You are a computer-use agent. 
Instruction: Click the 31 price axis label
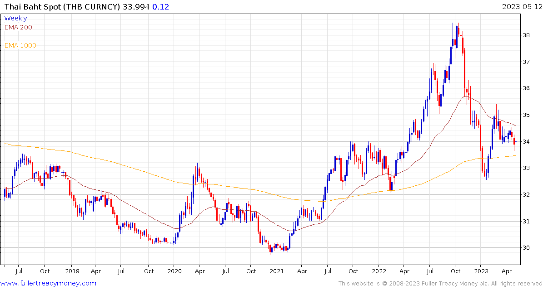click(526, 221)
